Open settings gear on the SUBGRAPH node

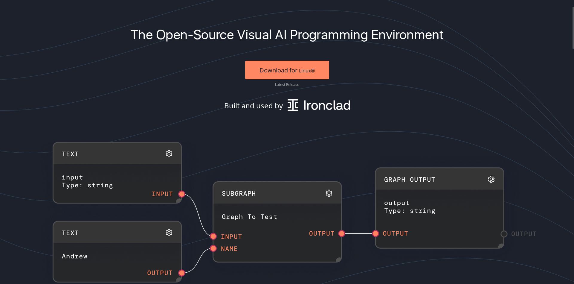pyautogui.click(x=329, y=193)
